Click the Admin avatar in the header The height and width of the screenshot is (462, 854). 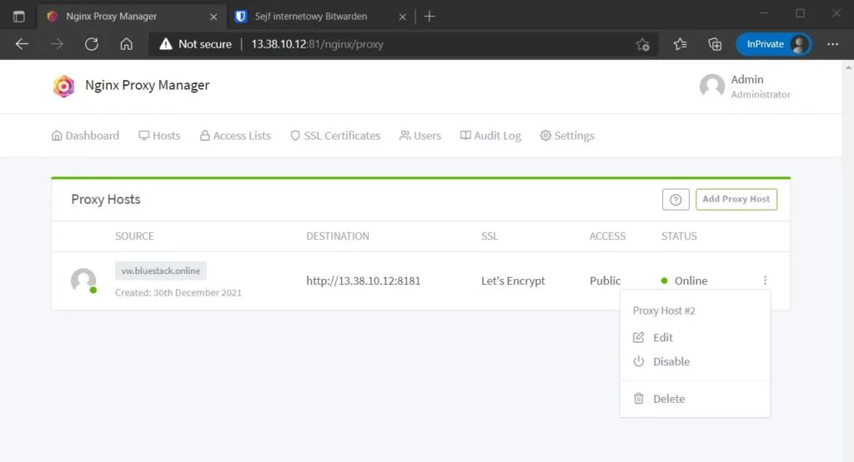point(712,86)
